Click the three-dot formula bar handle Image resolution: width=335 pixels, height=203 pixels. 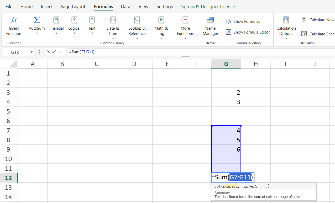[40, 52]
